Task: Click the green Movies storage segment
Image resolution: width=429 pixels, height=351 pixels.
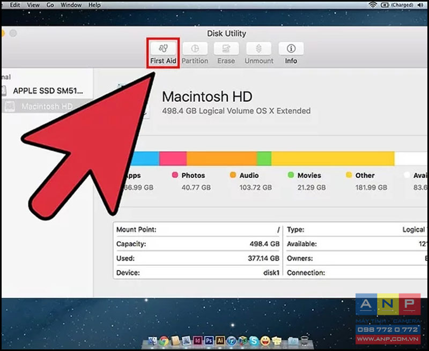Action: pos(264,159)
